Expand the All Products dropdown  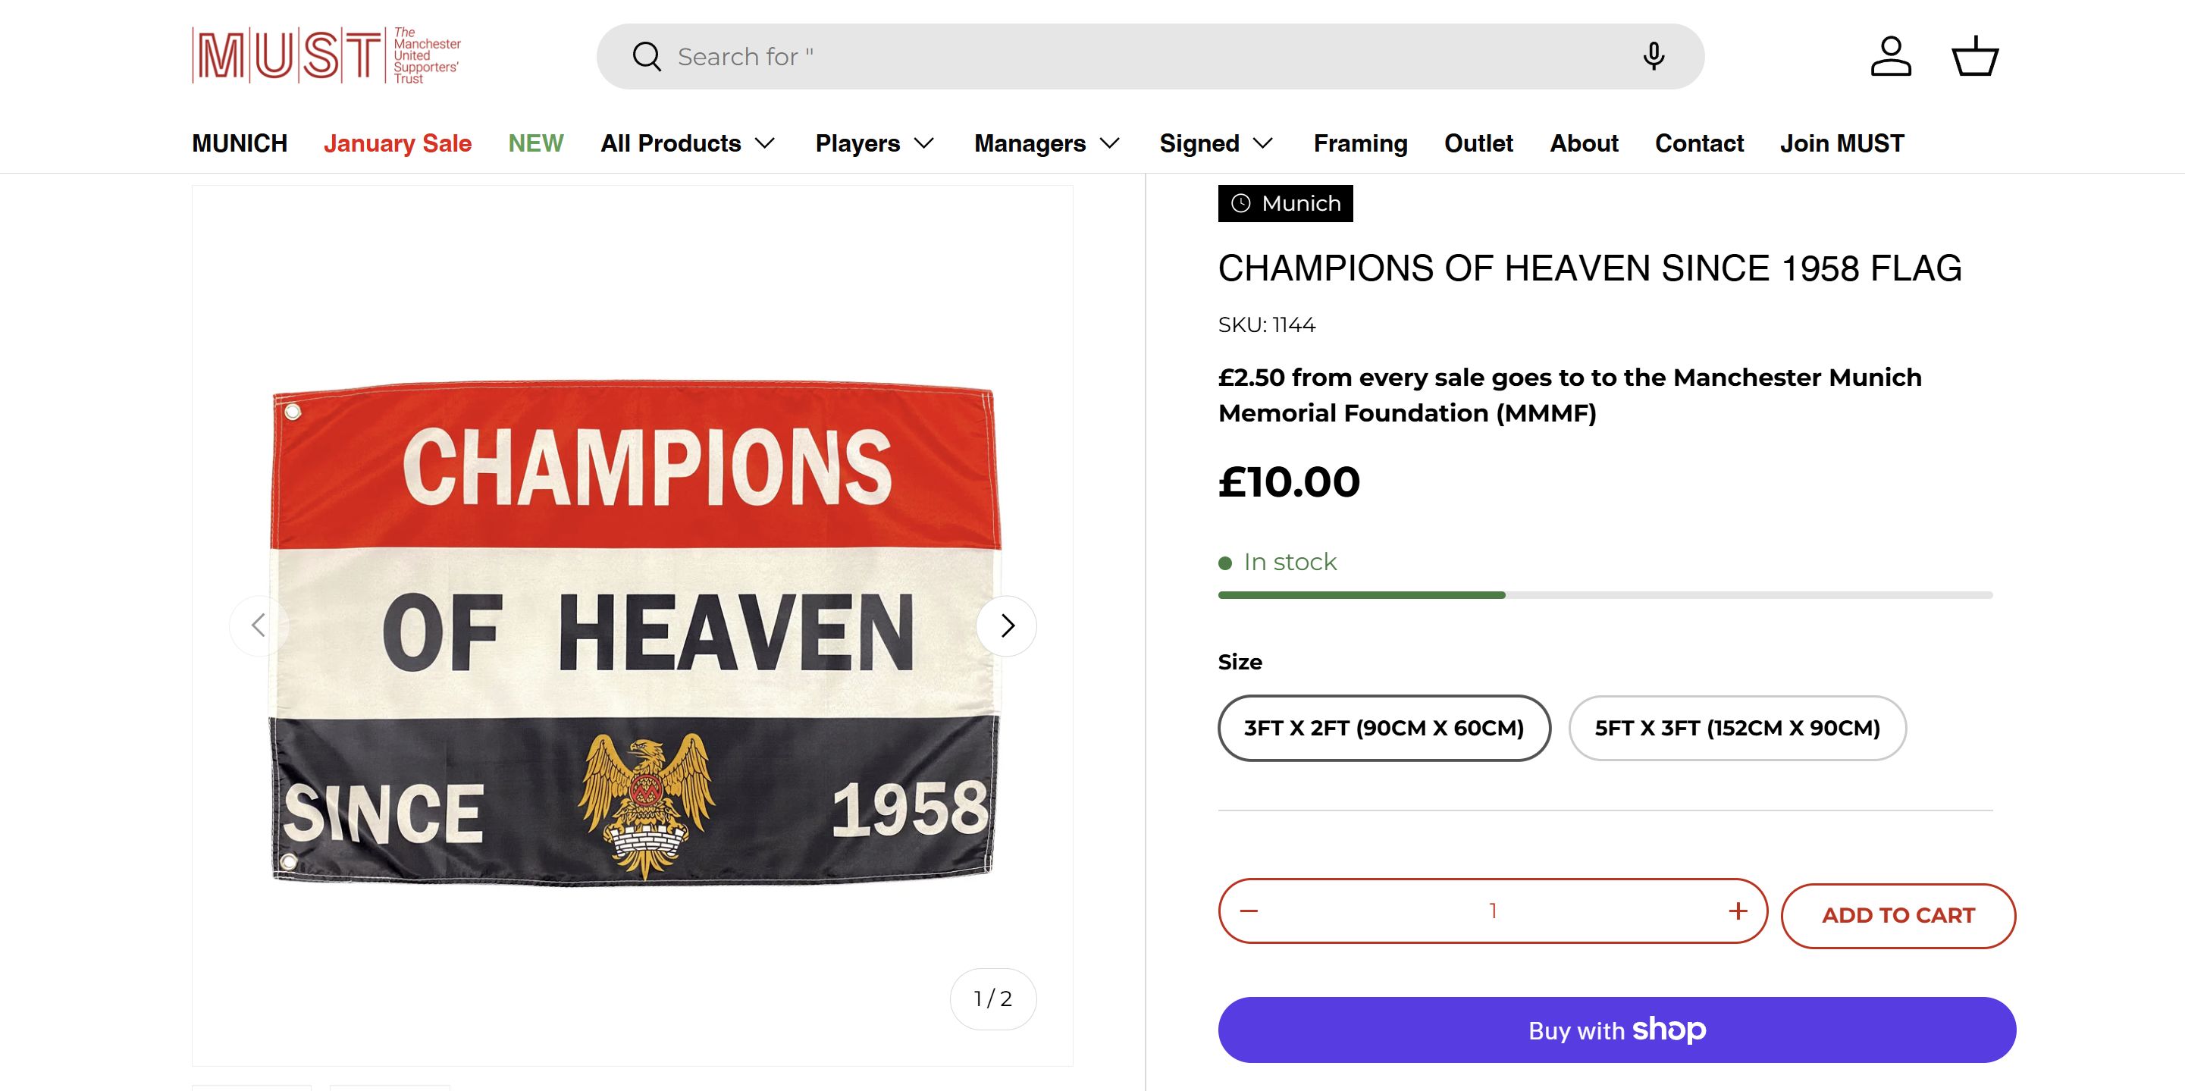687,143
